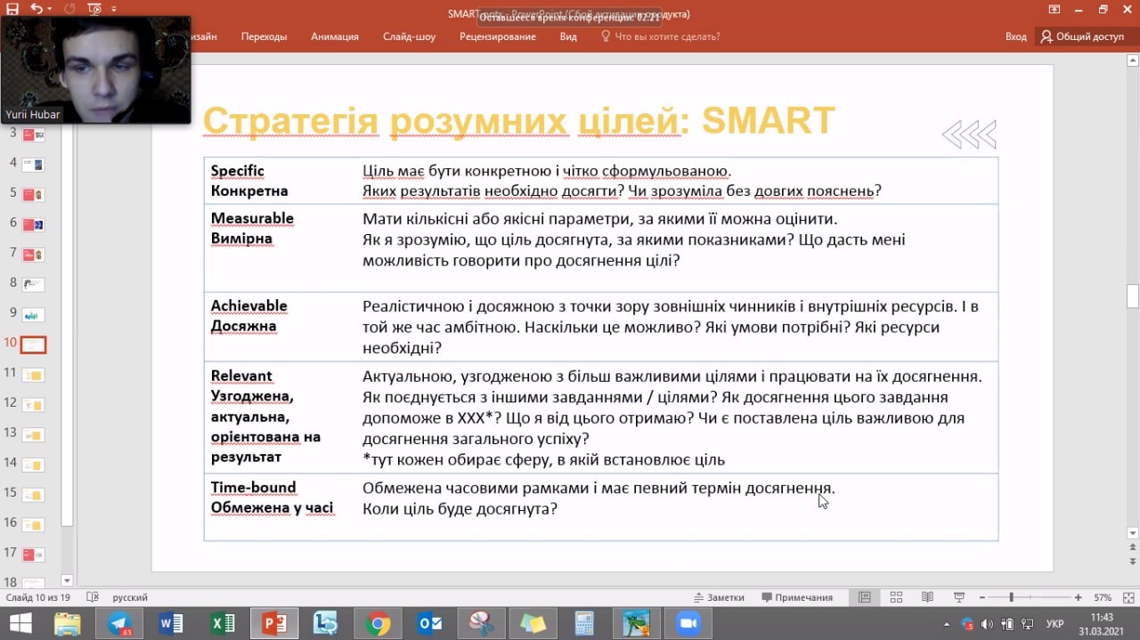Open the Customize Quick Access Toolbar dropdown
This screenshot has width=1140, height=640.
(115, 9)
